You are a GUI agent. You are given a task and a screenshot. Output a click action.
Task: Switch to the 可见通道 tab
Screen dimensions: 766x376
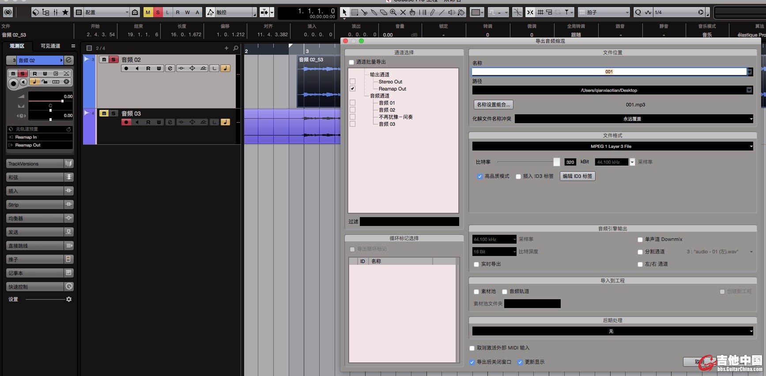point(50,46)
